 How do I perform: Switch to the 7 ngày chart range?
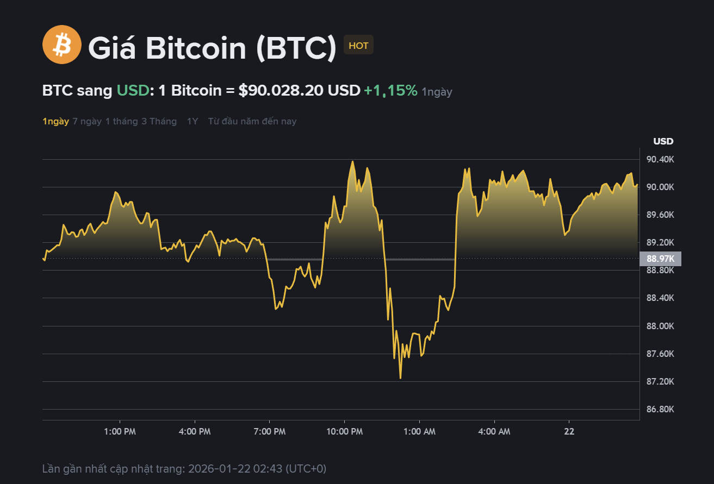(87, 121)
